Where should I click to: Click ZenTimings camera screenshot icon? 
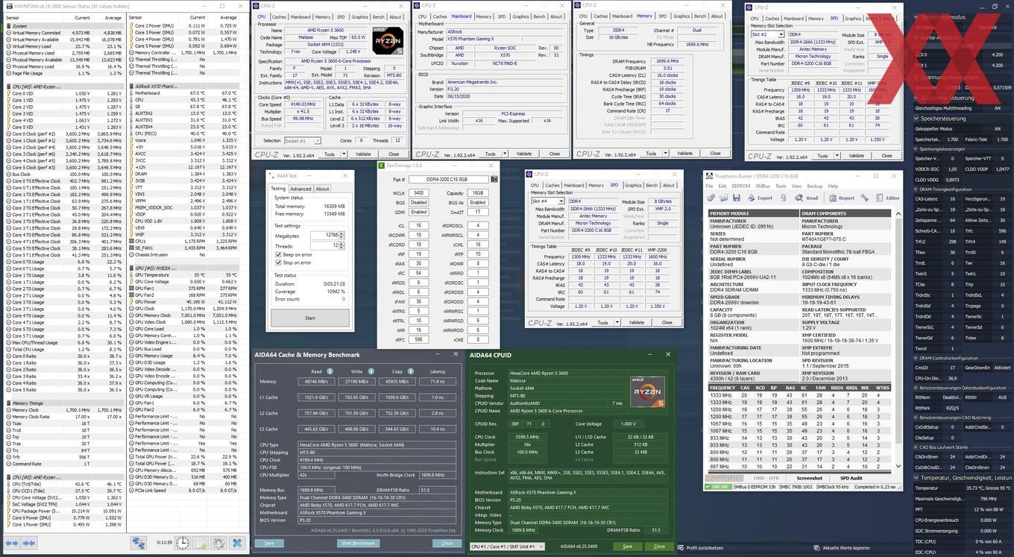click(494, 179)
